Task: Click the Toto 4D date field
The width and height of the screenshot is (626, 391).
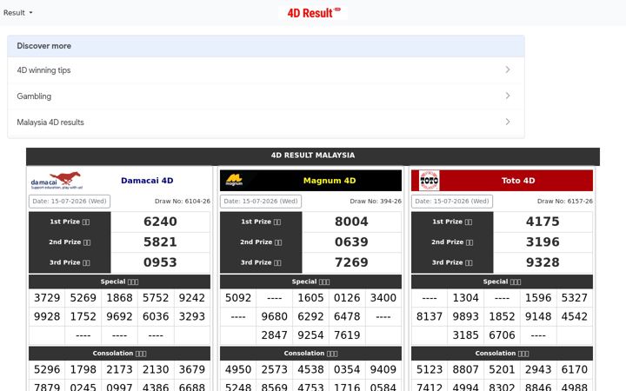Action: coord(452,201)
